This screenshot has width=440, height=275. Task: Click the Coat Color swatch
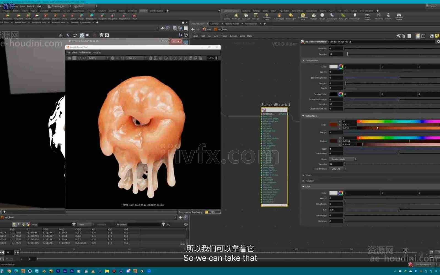point(333,193)
